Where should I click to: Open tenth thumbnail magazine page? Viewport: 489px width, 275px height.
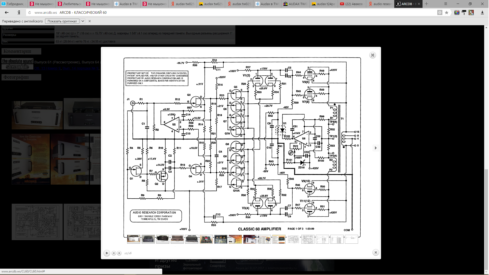click(x=264, y=239)
